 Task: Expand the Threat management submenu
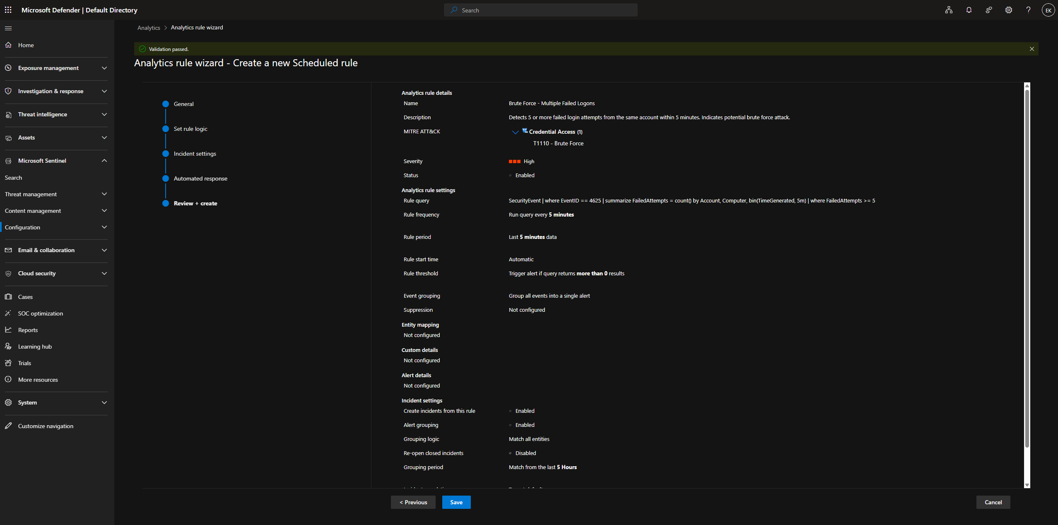click(104, 194)
